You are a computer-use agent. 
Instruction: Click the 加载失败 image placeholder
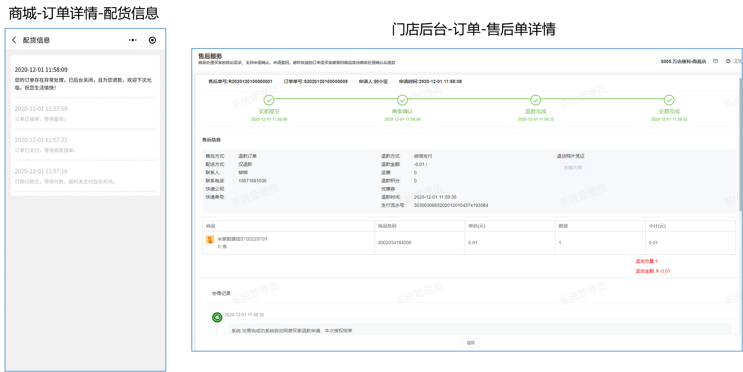pyautogui.click(x=573, y=168)
